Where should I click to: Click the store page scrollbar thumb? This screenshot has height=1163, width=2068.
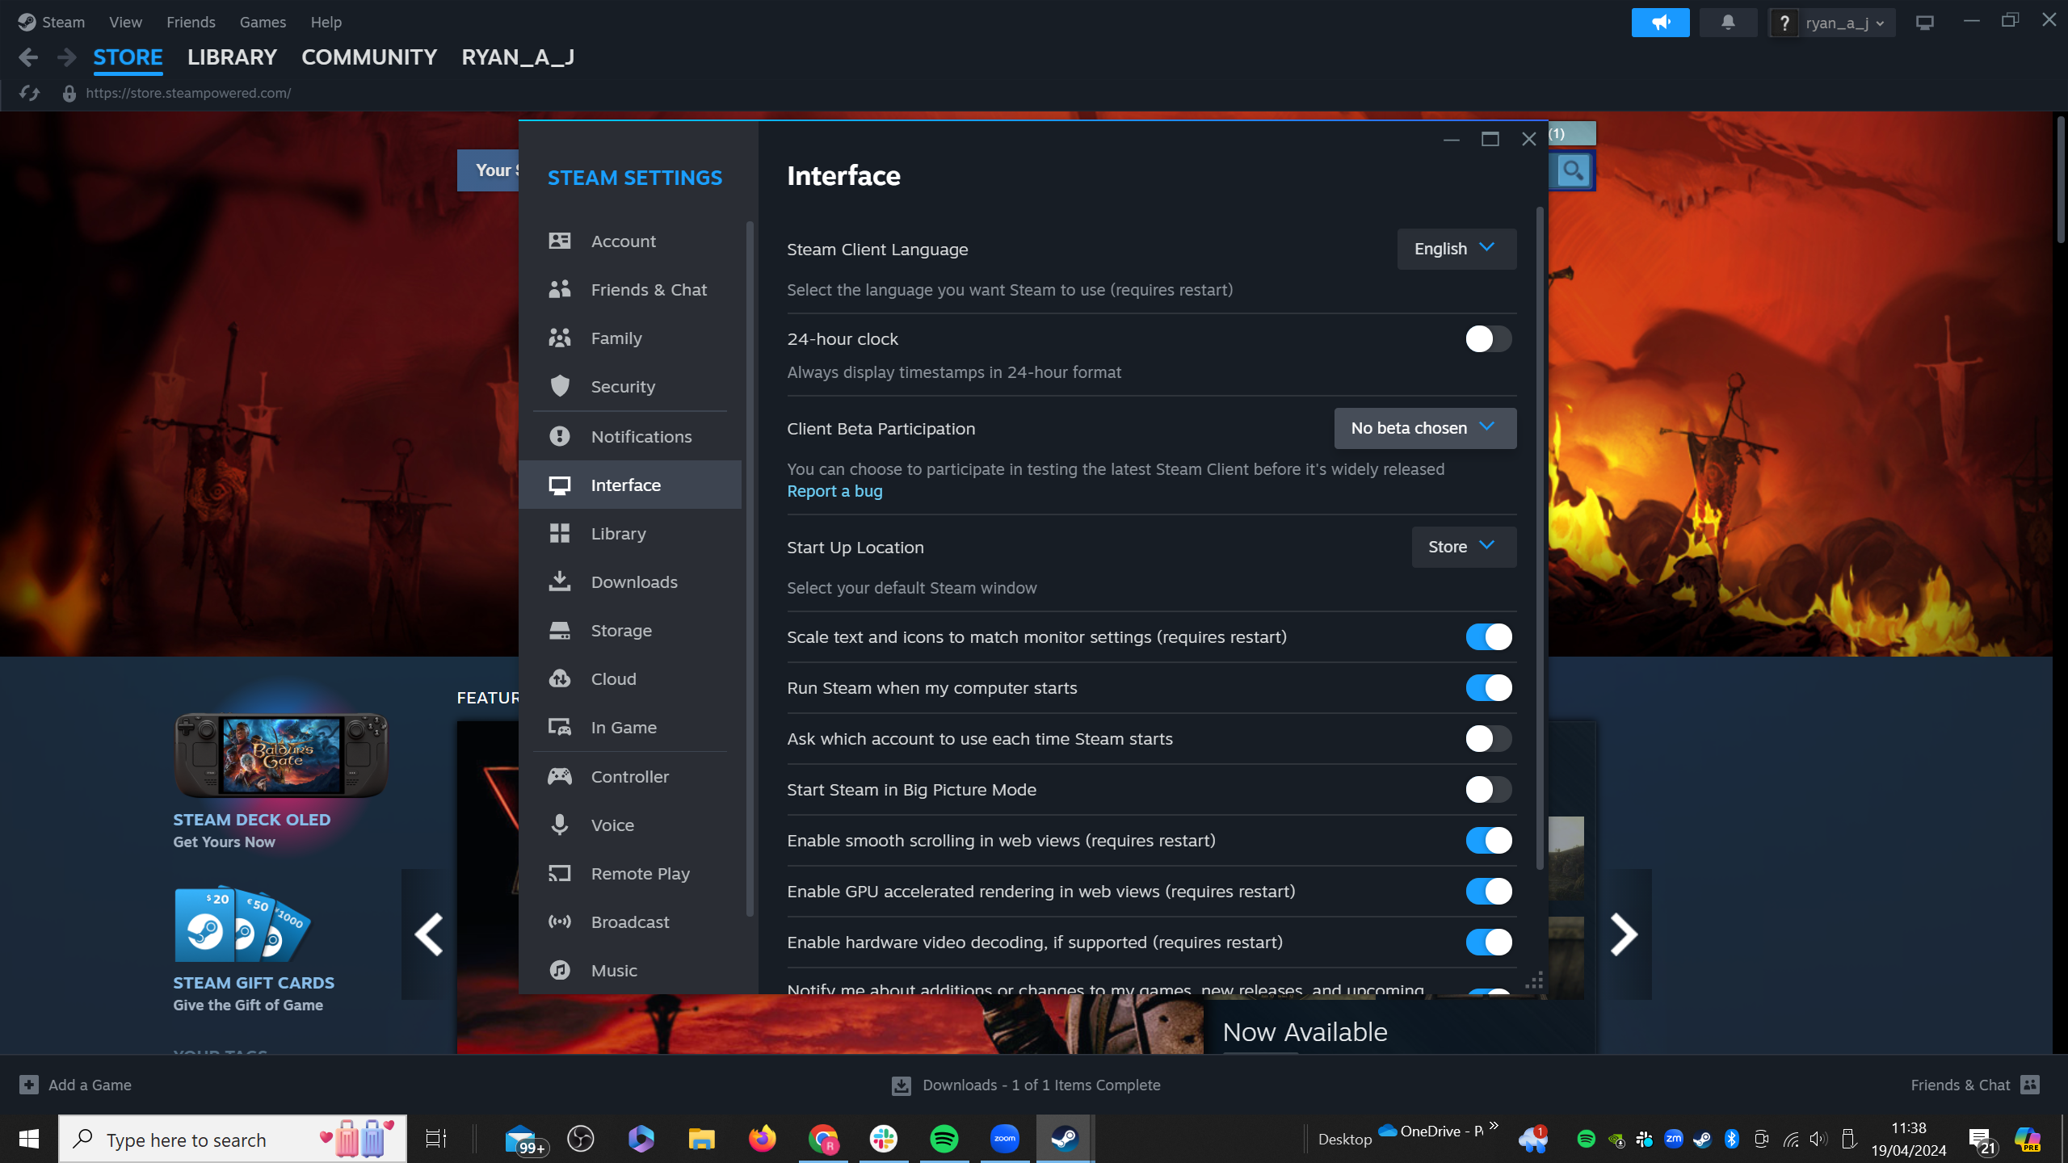tap(2060, 179)
